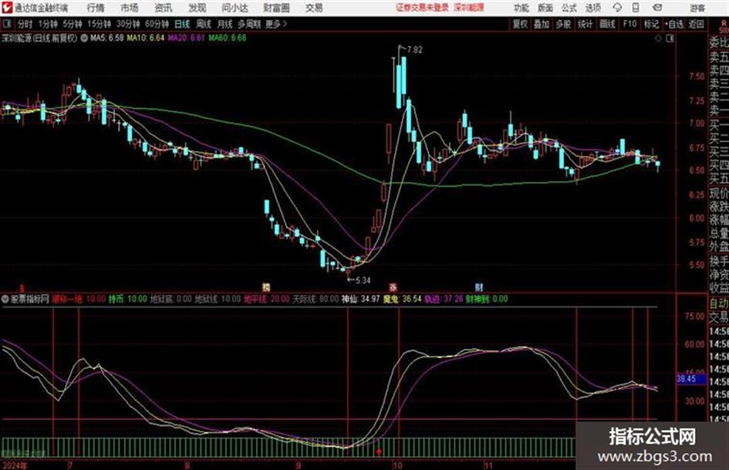Image resolution: width=729 pixels, height=470 pixels.
Task: Open the 发现 menu
Action: (x=197, y=8)
